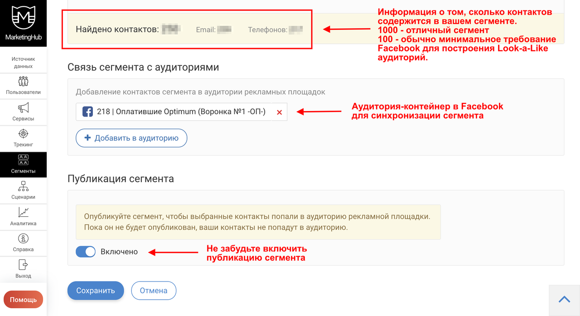
Task: Toggle the Включено publication switch
Action: (x=86, y=252)
